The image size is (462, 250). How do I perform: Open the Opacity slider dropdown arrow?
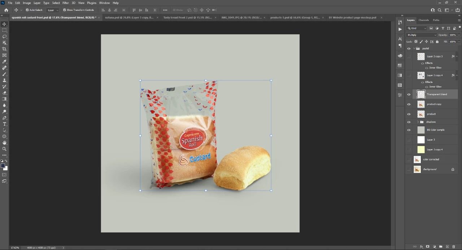coord(459,35)
